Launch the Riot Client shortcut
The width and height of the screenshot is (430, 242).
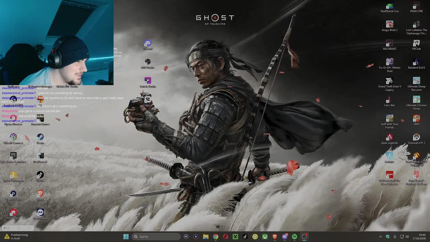click(13, 214)
